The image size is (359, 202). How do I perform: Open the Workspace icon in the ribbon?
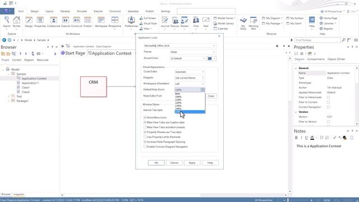(x=101, y=22)
